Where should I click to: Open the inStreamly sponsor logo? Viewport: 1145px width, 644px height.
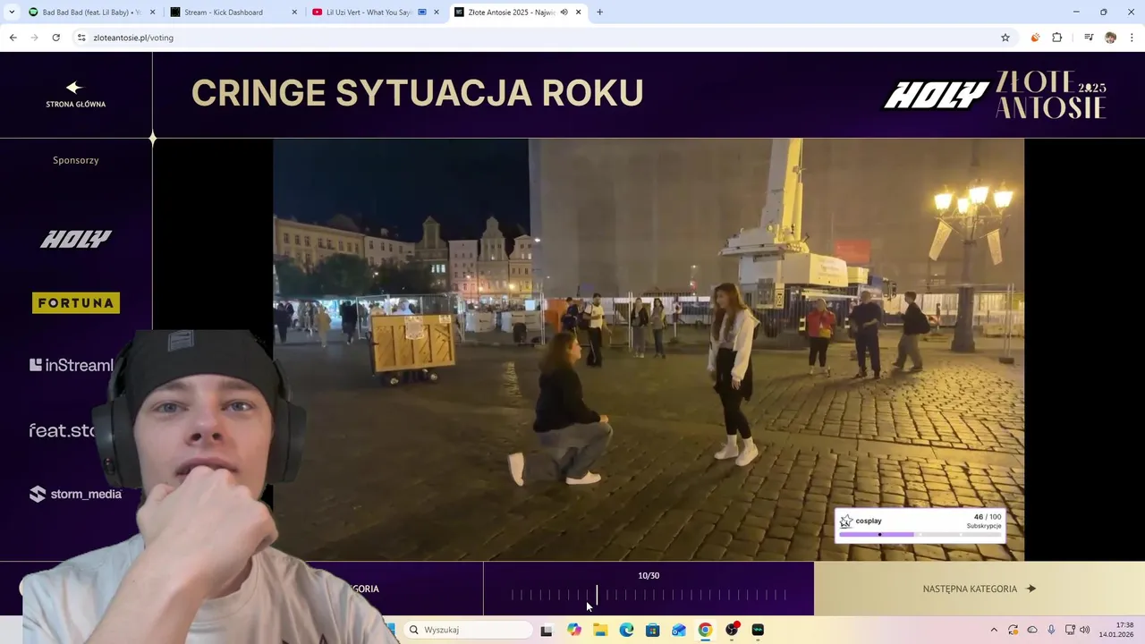72,365
